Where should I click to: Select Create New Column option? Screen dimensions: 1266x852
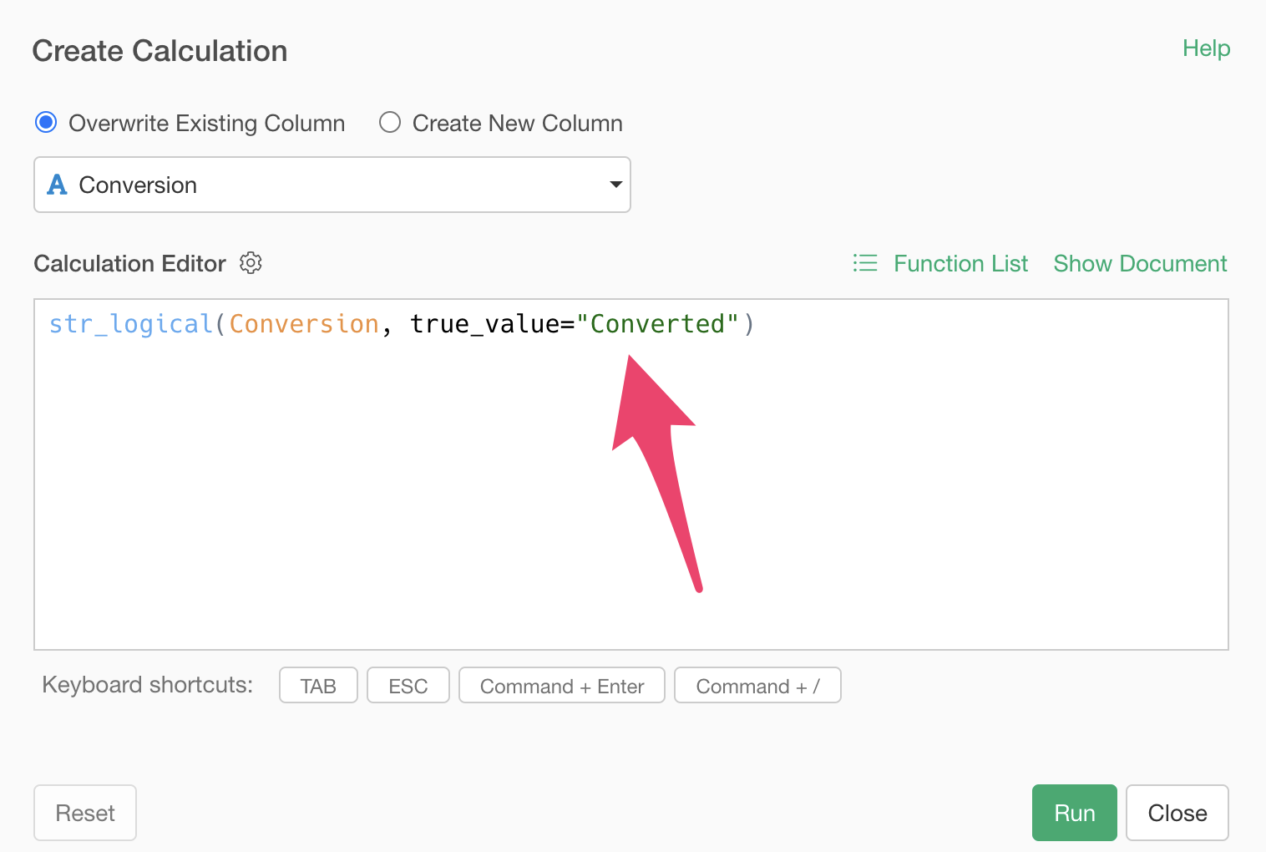[x=390, y=123]
